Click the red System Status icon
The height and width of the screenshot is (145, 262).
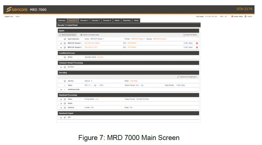point(232,16)
